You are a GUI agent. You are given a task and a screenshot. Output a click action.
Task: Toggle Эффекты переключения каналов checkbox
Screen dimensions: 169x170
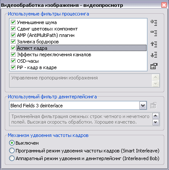click(13, 55)
